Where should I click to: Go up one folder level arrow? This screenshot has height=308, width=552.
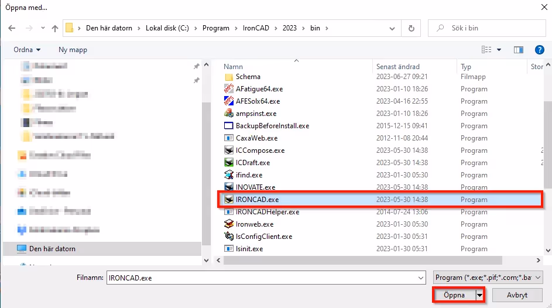54,28
